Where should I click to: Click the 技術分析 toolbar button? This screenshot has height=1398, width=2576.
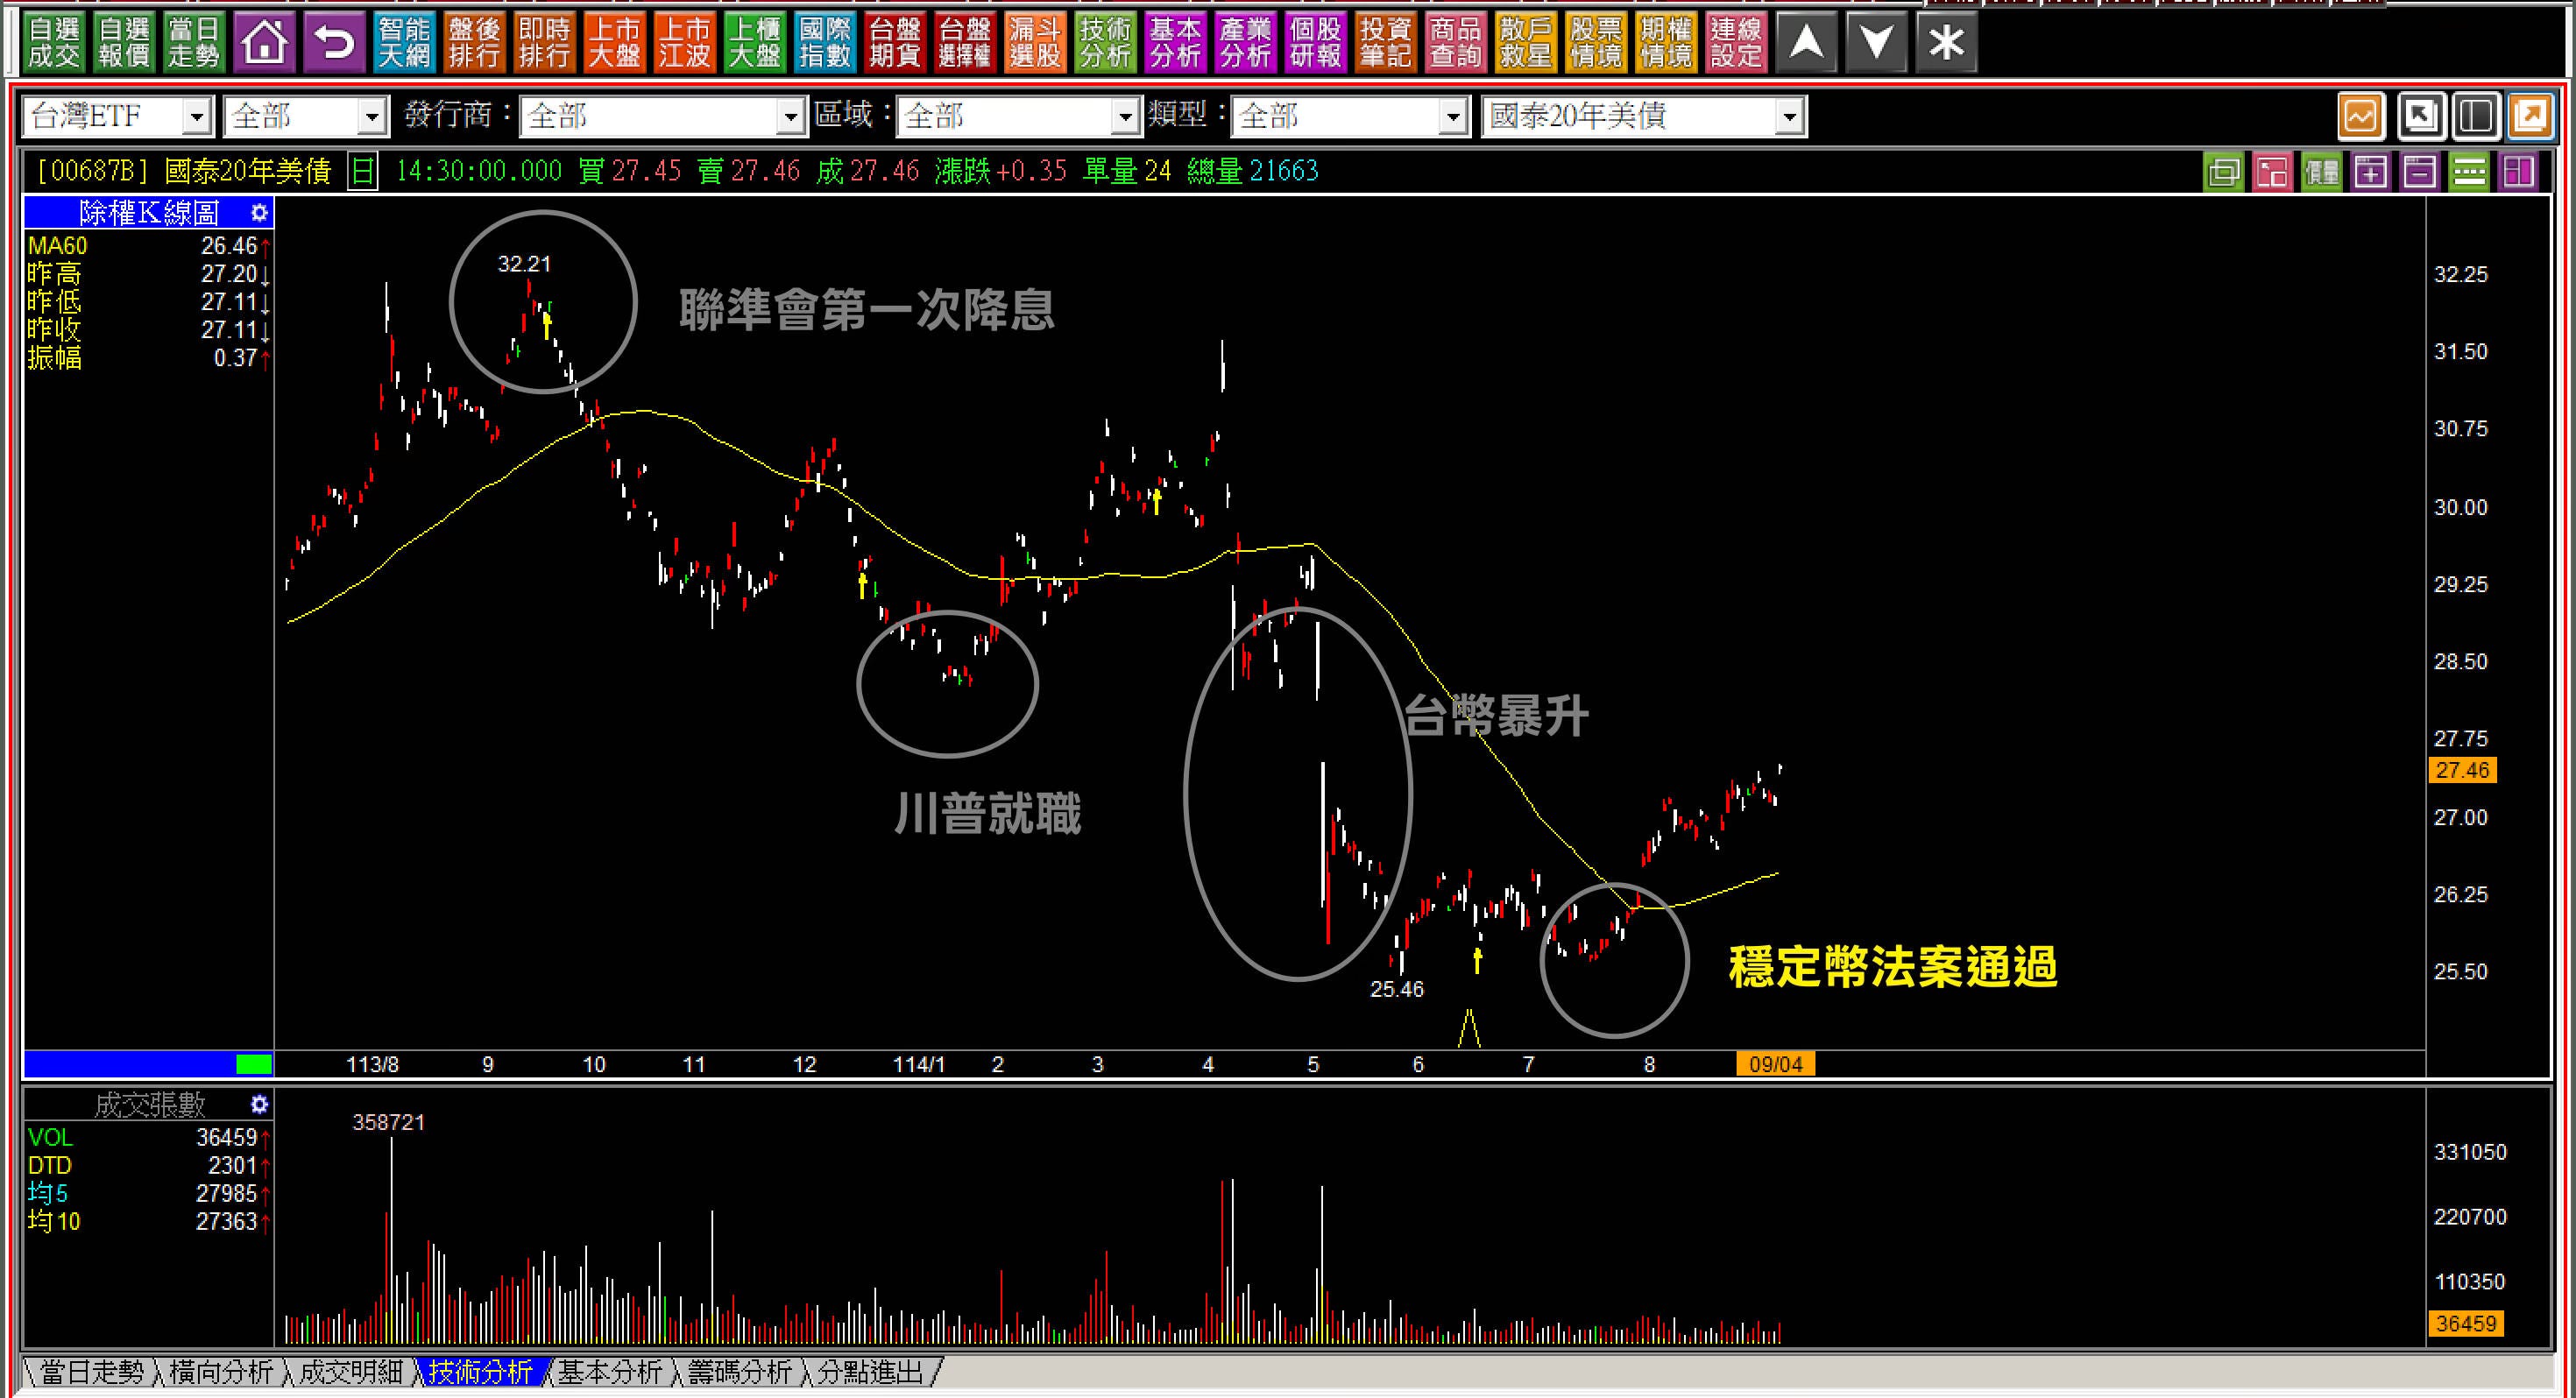tap(1105, 42)
